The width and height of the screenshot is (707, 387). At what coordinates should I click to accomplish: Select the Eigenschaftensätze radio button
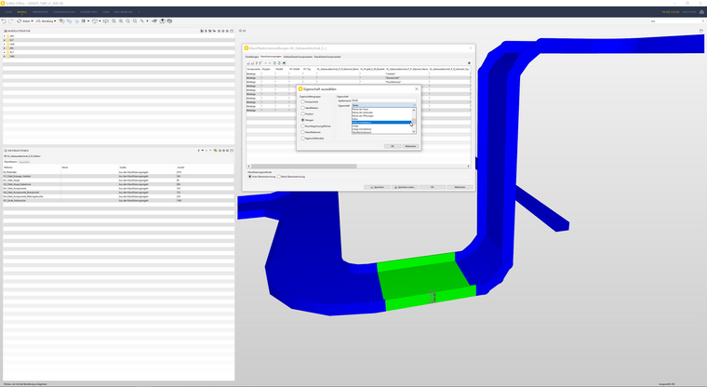pyautogui.click(x=303, y=139)
